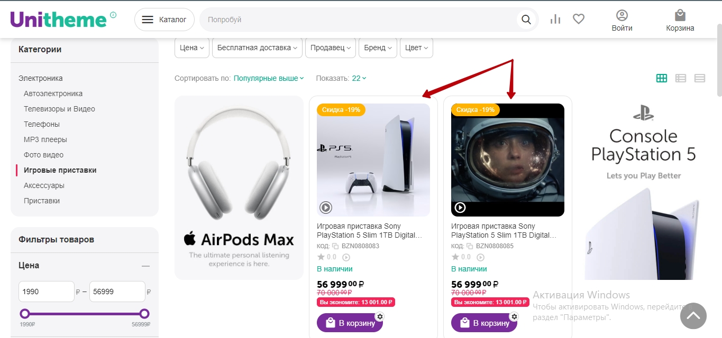Click the Войти user account icon
Image resolution: width=722 pixels, height=338 pixels.
[622, 15]
